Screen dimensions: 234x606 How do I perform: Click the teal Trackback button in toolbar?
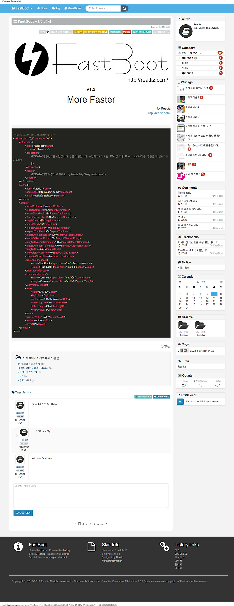coord(115,32)
